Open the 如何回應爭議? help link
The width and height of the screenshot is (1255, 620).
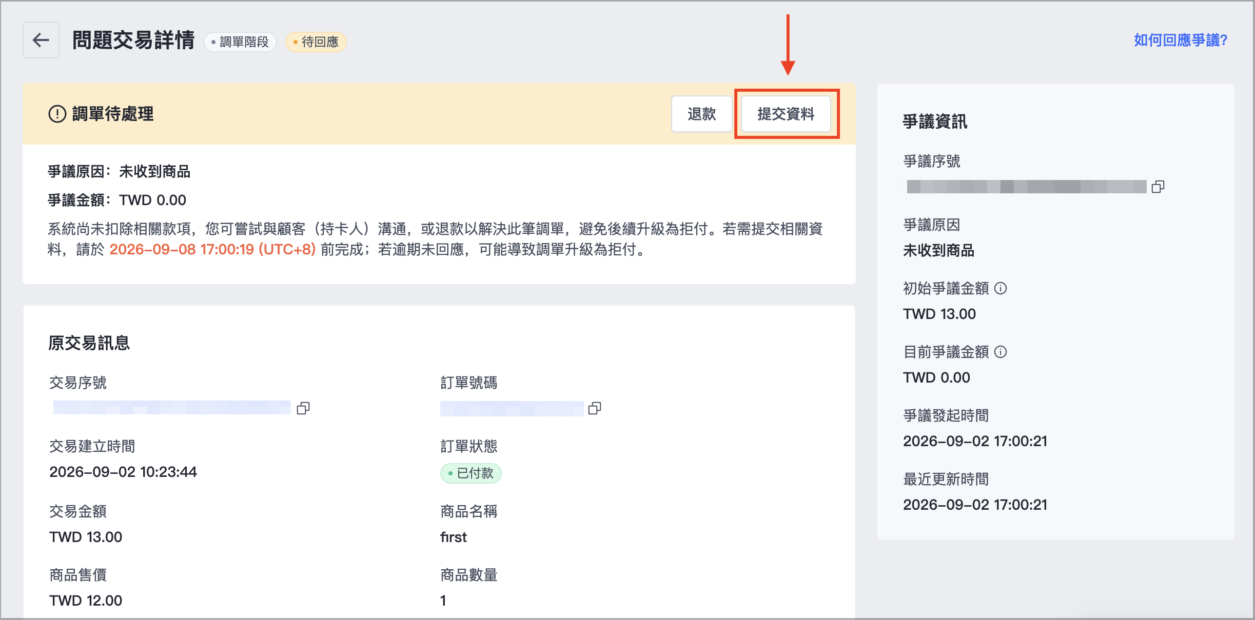pos(1180,40)
